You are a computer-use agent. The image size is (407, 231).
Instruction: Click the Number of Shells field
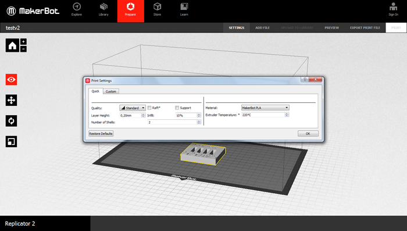pos(172,122)
